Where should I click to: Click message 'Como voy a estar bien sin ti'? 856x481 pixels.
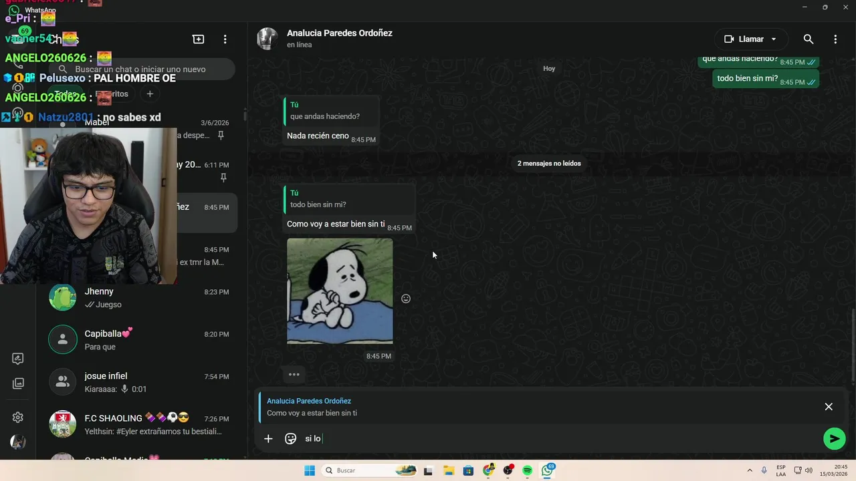(336, 224)
